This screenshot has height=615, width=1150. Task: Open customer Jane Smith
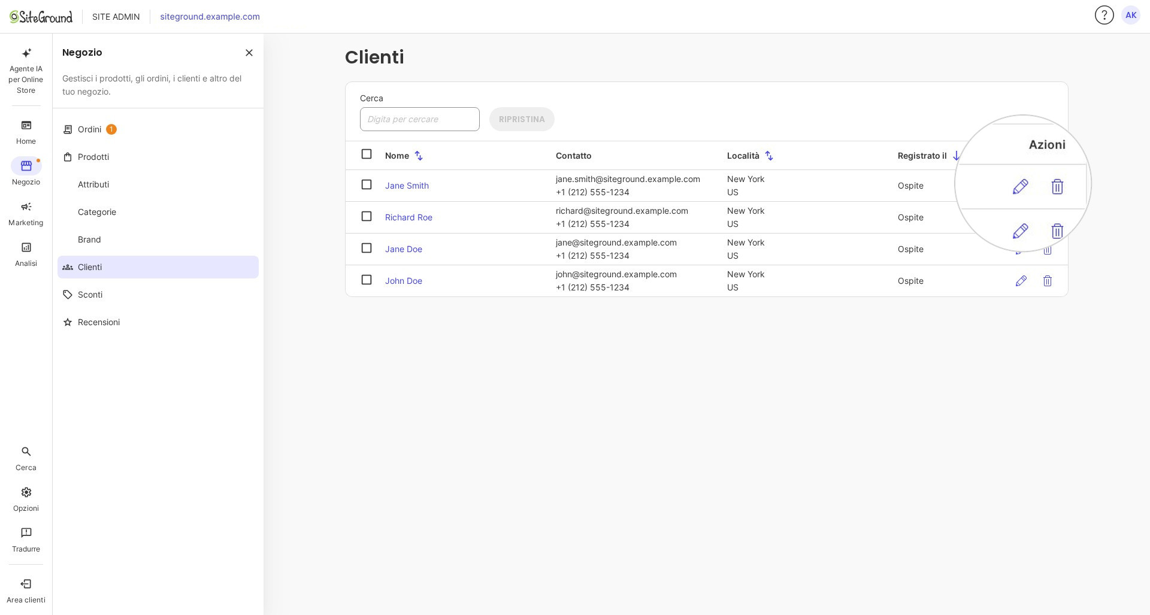point(407,186)
